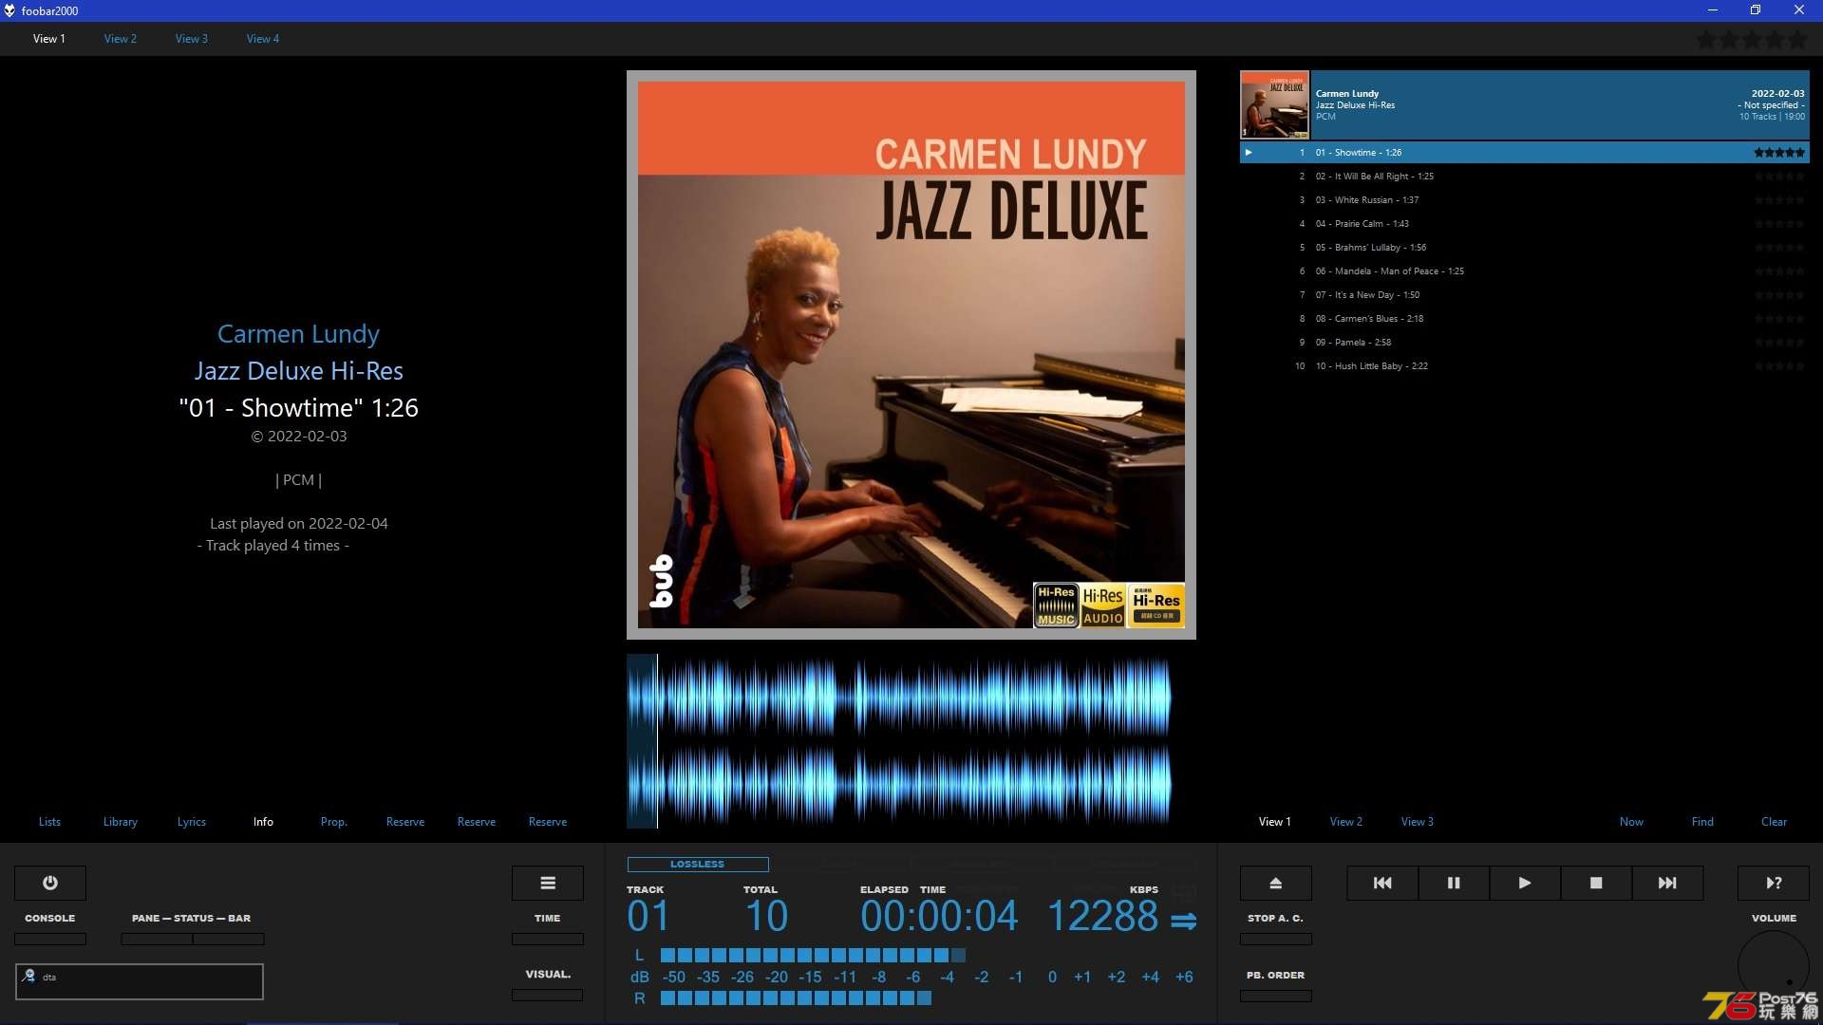This screenshot has height=1025, width=1823.
Task: Adjust the Volume knob
Action: (x=1774, y=966)
